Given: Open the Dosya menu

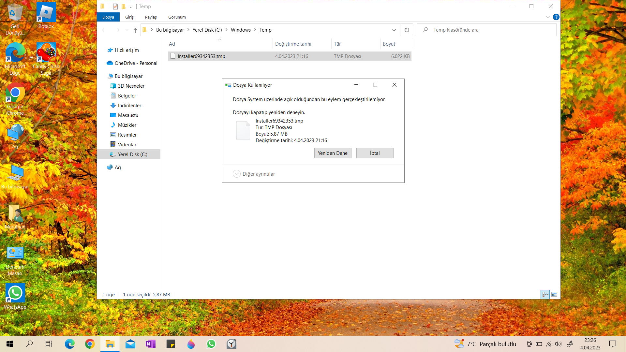Looking at the screenshot, I should tap(108, 17).
